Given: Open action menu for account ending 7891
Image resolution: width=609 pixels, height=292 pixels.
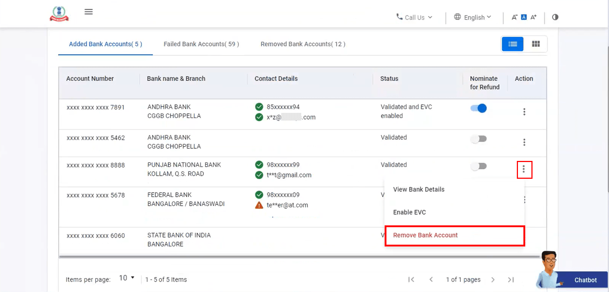Looking at the screenshot, I should pyautogui.click(x=524, y=112).
